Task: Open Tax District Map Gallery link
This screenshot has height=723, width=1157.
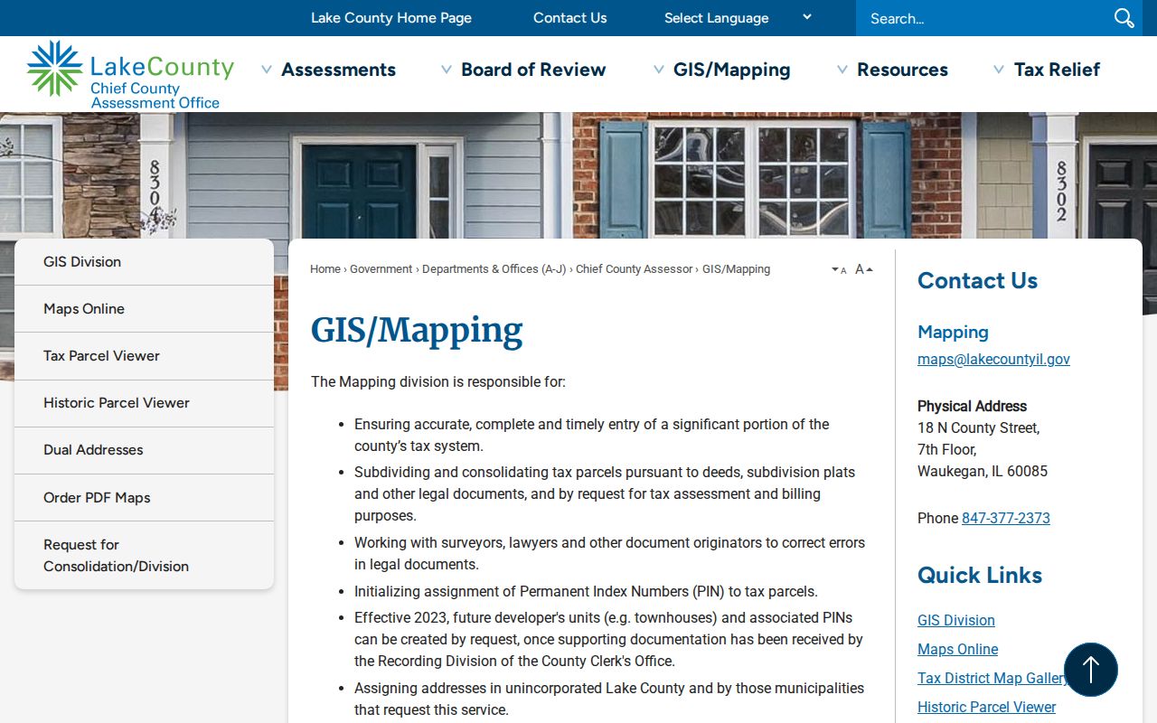Action: coord(992,679)
